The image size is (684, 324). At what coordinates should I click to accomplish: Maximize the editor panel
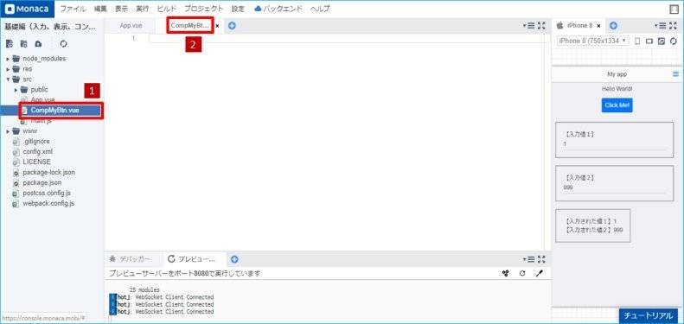542,26
